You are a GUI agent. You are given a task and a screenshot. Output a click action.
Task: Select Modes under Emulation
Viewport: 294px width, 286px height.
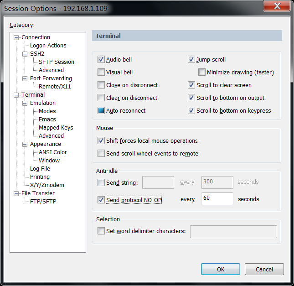[47, 111]
